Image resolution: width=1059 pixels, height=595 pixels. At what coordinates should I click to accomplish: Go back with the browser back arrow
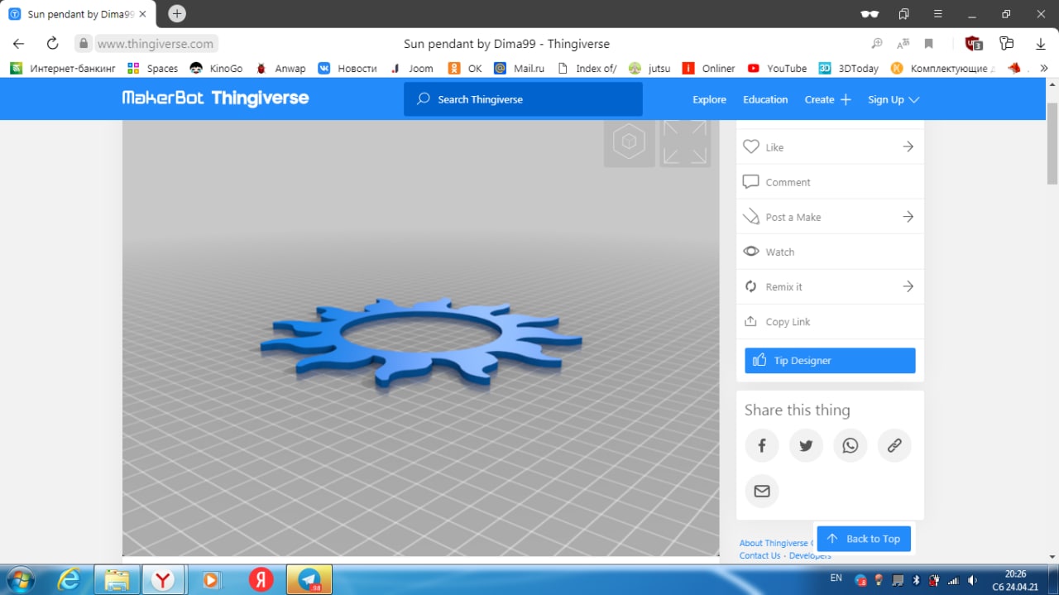(18, 44)
